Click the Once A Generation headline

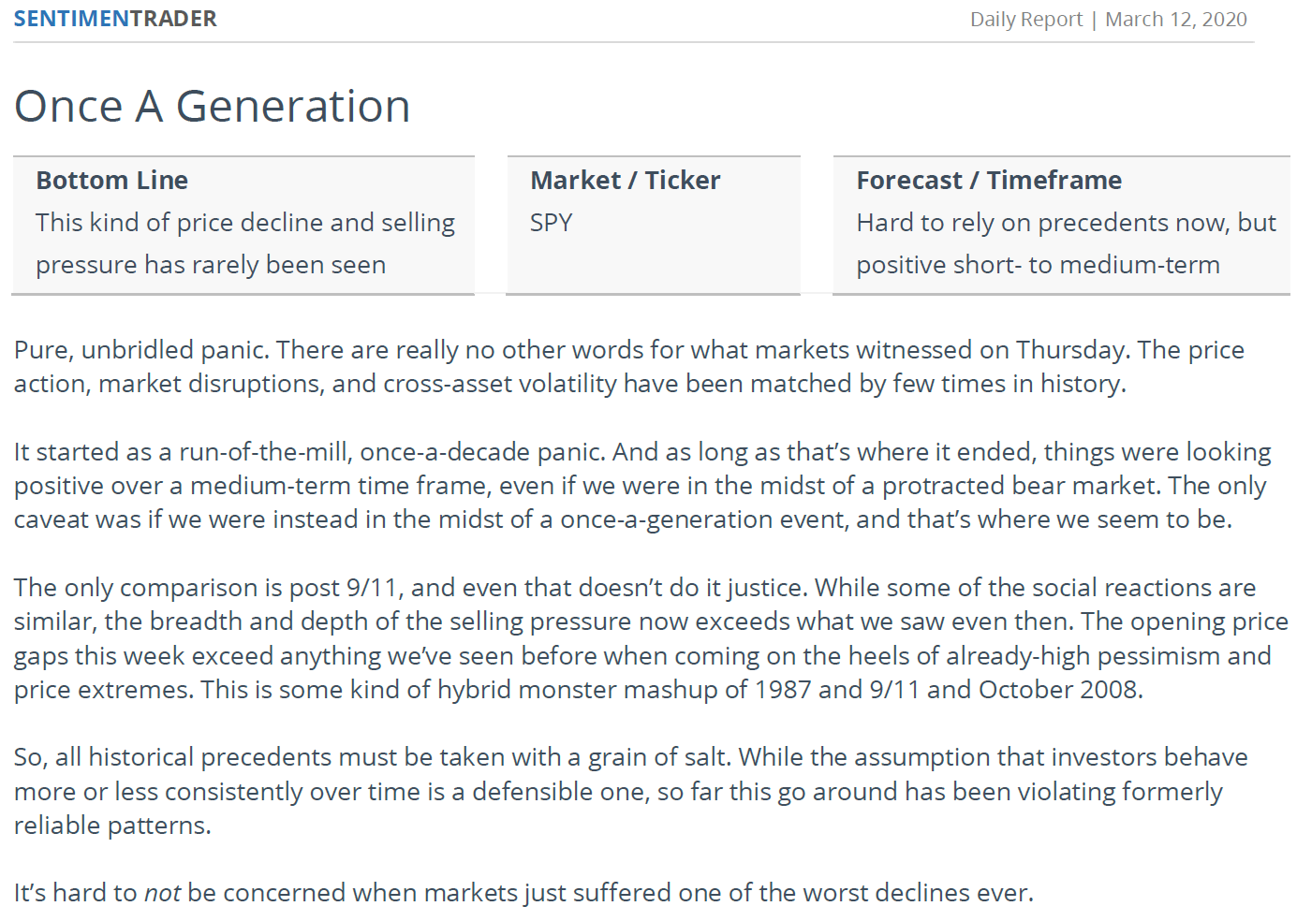click(213, 106)
